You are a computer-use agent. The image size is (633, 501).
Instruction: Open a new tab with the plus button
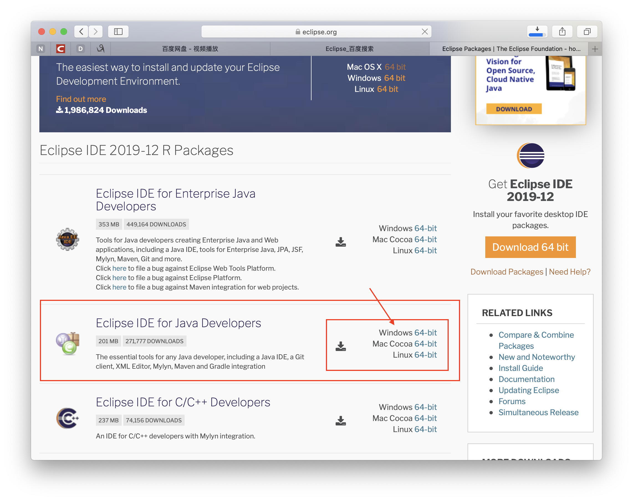tap(595, 49)
